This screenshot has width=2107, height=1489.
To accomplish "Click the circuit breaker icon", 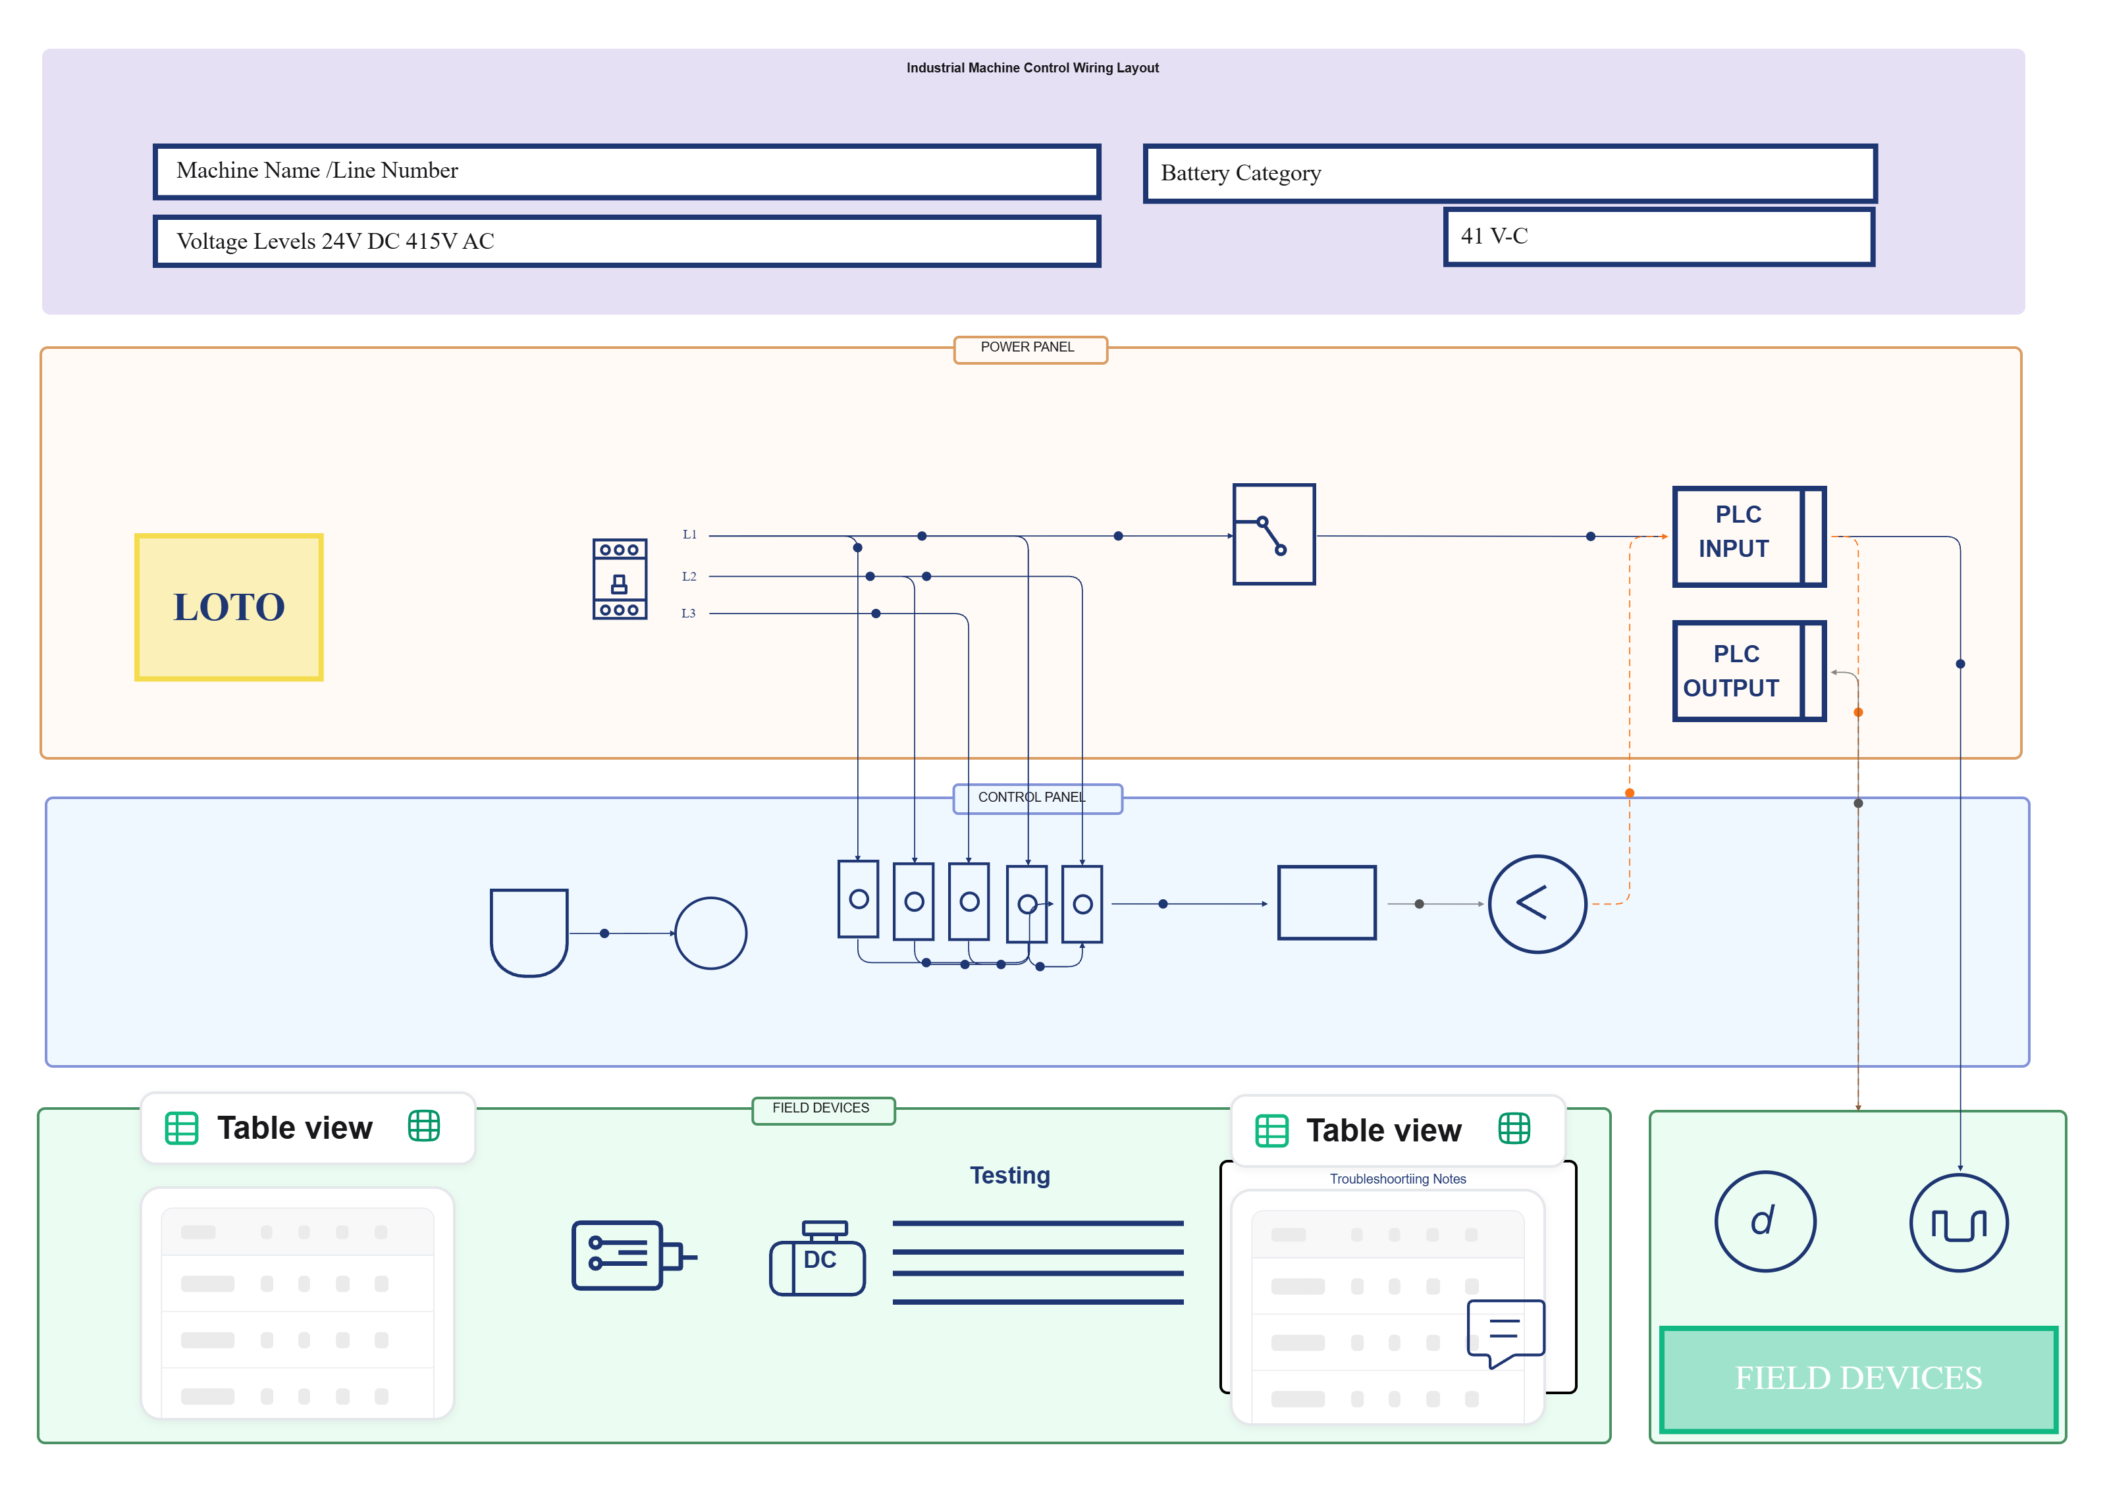I will pyautogui.click(x=620, y=579).
